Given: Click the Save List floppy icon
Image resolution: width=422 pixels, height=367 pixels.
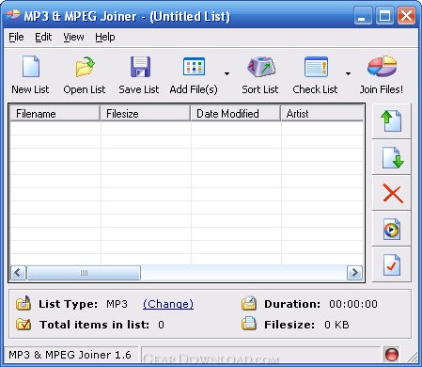Looking at the screenshot, I should (x=140, y=67).
